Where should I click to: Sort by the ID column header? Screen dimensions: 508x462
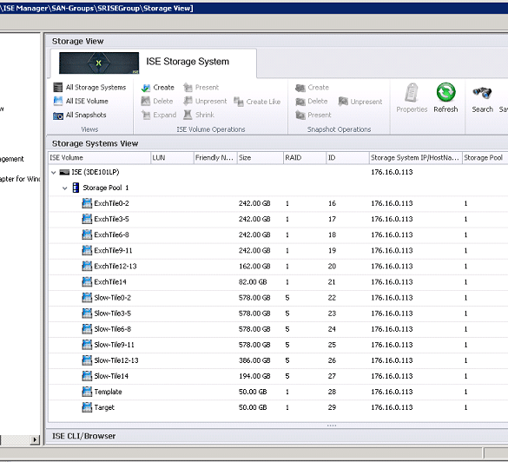point(347,158)
